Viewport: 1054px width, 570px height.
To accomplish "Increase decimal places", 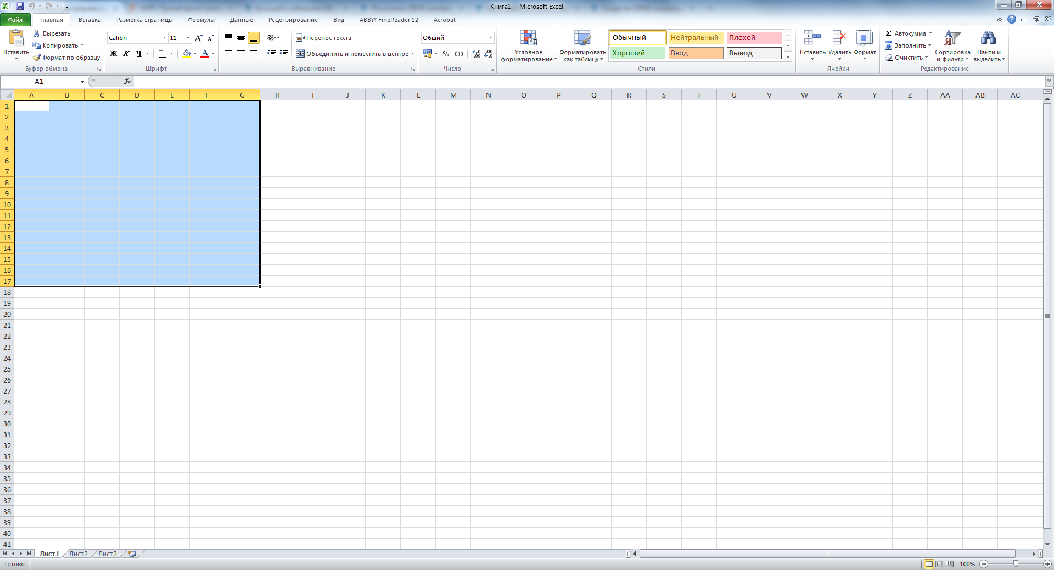I will point(476,54).
